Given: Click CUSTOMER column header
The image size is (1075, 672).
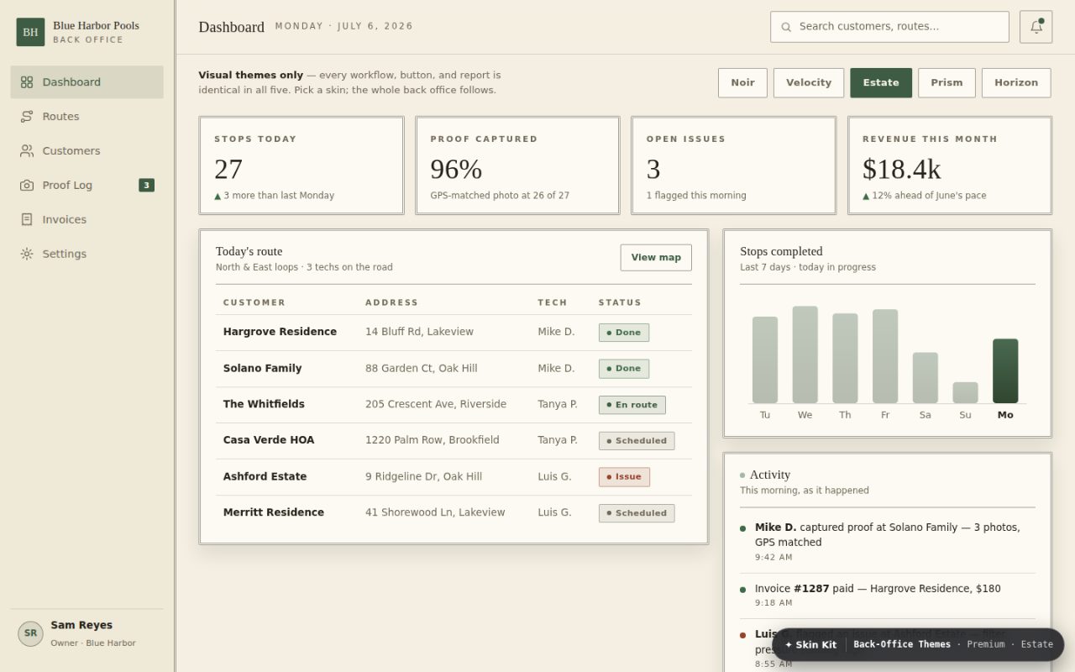Looking at the screenshot, I should click(254, 302).
